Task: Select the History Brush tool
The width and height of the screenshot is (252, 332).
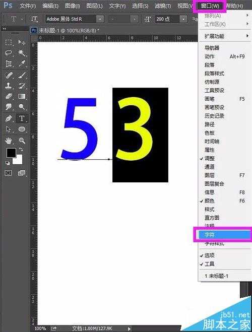Action: [22, 86]
